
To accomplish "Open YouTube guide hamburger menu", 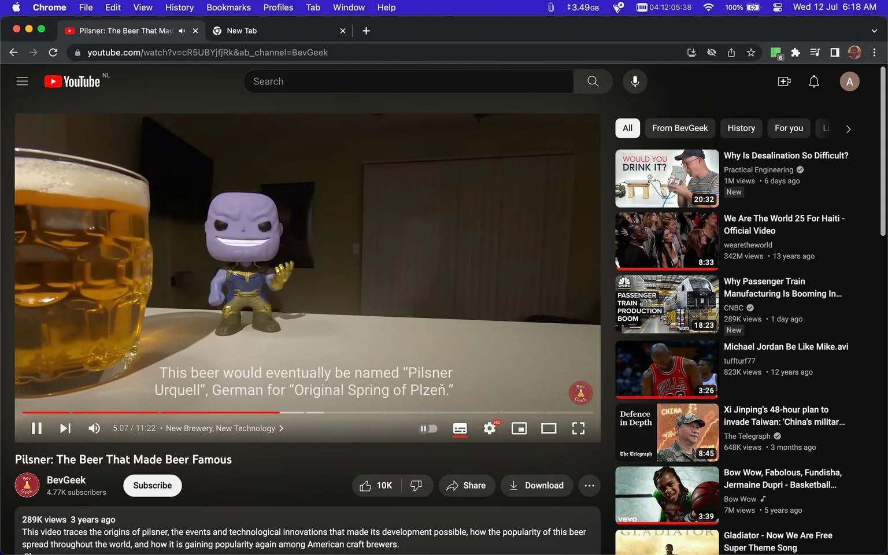I will (22, 82).
